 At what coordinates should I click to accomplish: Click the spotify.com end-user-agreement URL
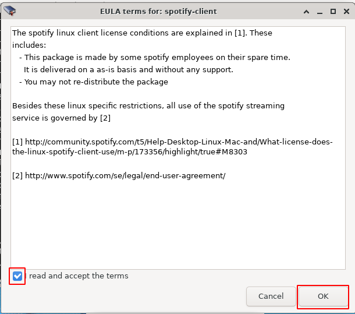(x=125, y=175)
